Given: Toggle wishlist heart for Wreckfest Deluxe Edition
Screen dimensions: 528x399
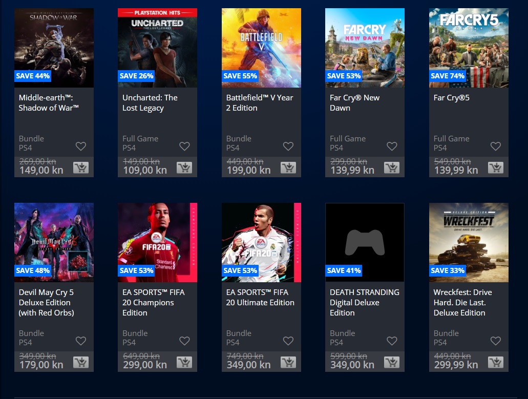Looking at the screenshot, I should tap(496, 341).
